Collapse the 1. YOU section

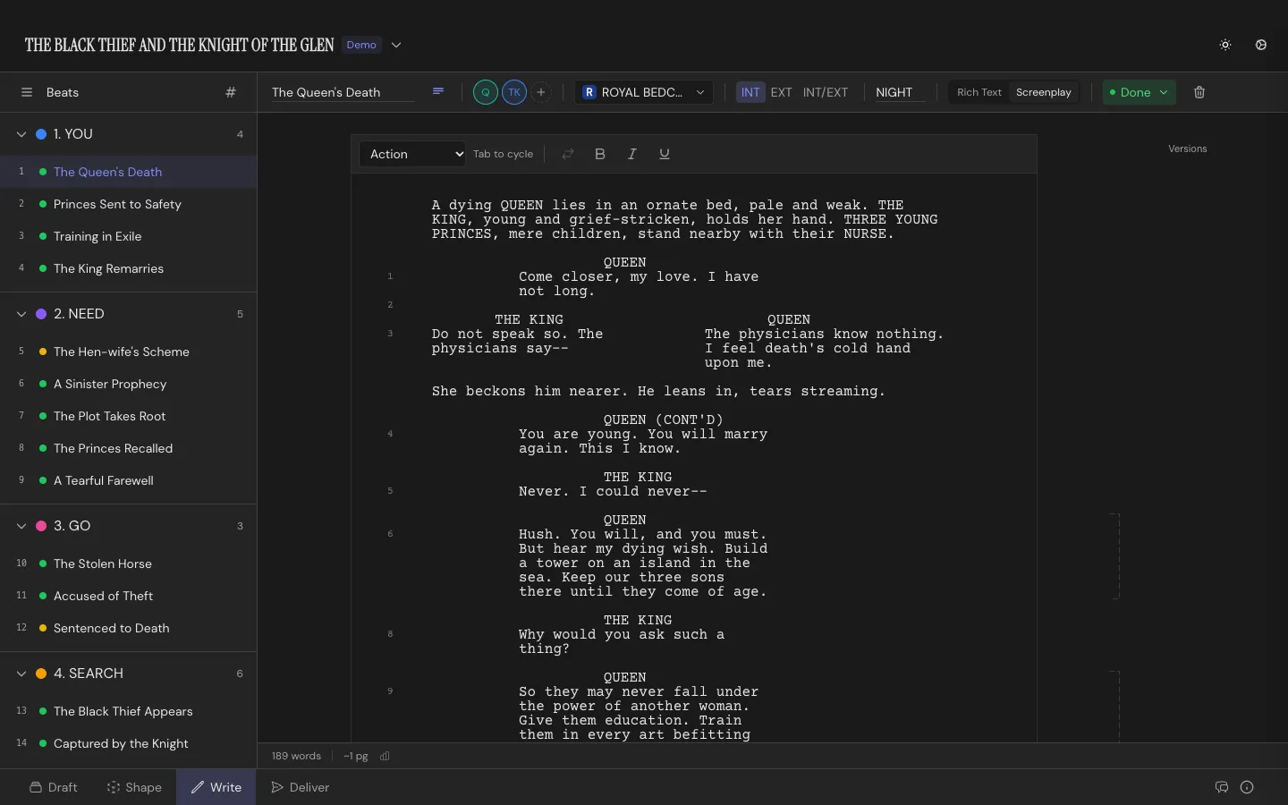[x=21, y=134]
